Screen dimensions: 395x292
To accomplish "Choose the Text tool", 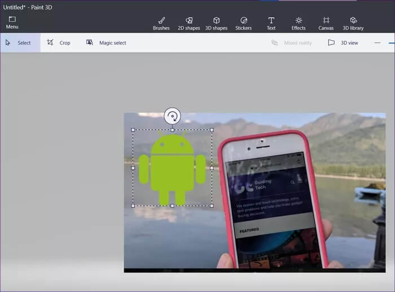I will (271, 24).
